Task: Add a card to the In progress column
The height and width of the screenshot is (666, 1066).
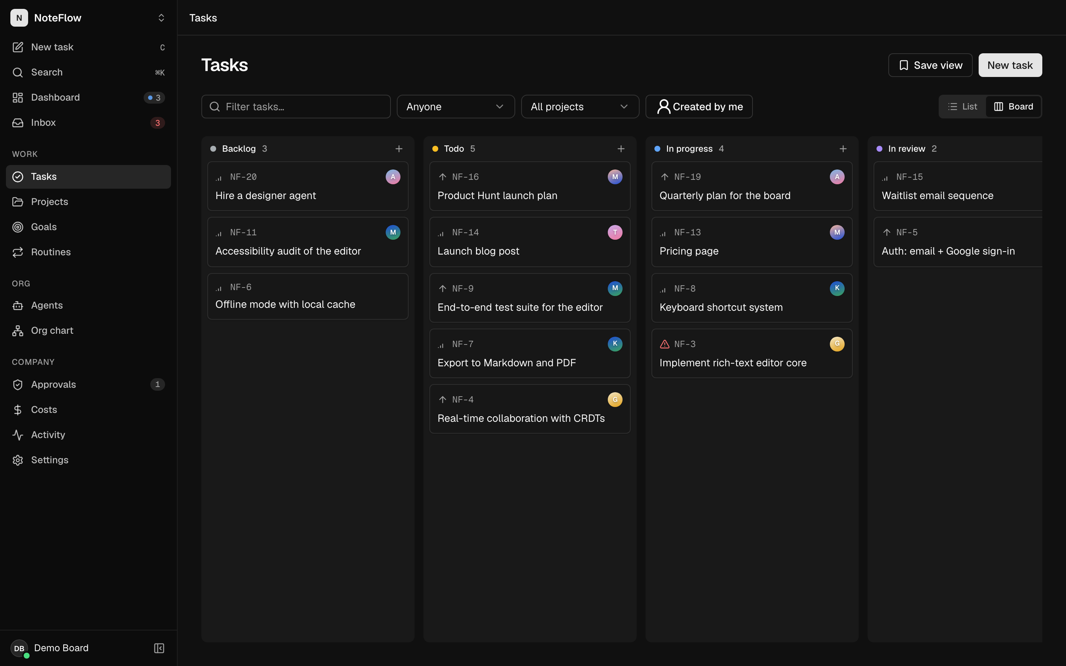Action: [x=843, y=149]
